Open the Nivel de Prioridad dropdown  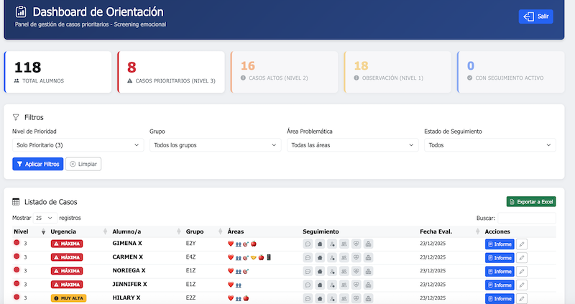78,145
